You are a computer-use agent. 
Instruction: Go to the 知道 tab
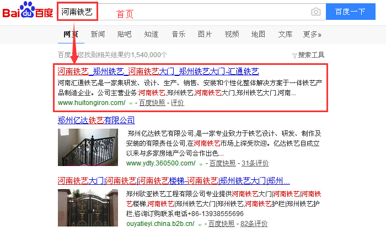(x=151, y=34)
